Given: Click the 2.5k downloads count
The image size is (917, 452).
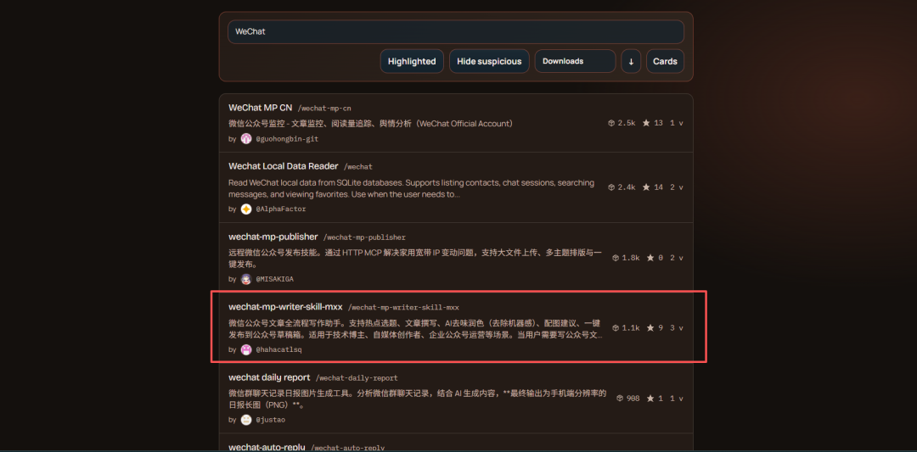Looking at the screenshot, I should [x=627, y=123].
